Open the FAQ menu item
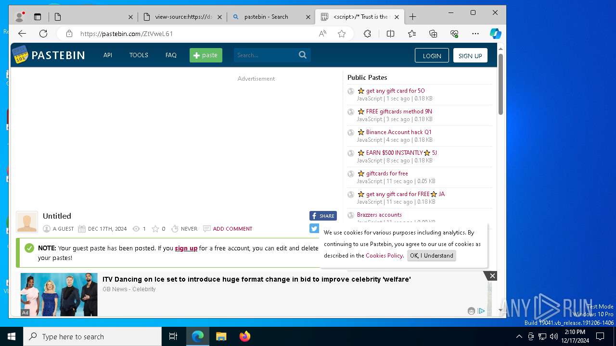 click(171, 55)
